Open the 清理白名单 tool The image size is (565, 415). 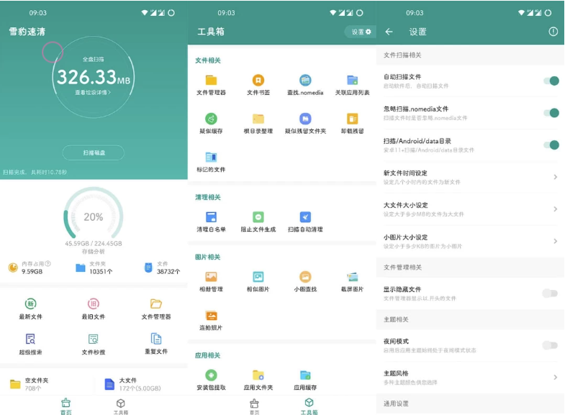point(211,221)
